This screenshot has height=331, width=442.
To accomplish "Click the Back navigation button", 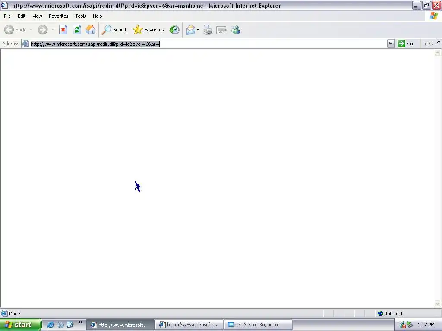I will [15, 30].
